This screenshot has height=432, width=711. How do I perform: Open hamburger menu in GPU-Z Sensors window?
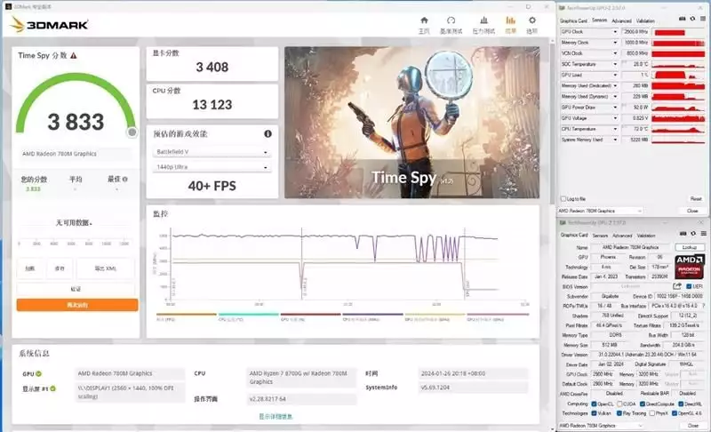click(703, 19)
